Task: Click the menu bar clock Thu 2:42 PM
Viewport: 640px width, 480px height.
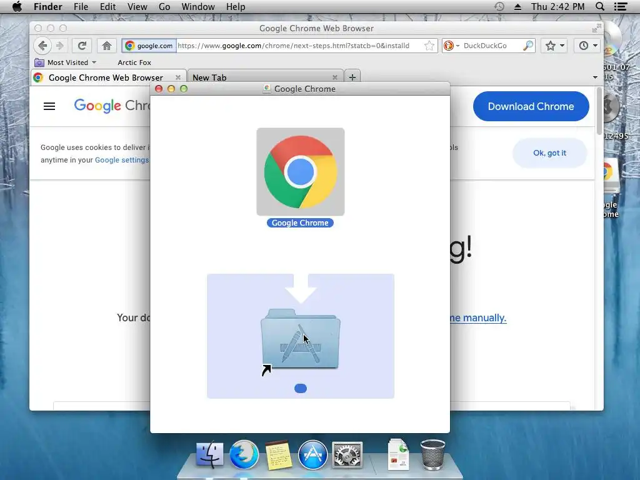Action: [557, 6]
